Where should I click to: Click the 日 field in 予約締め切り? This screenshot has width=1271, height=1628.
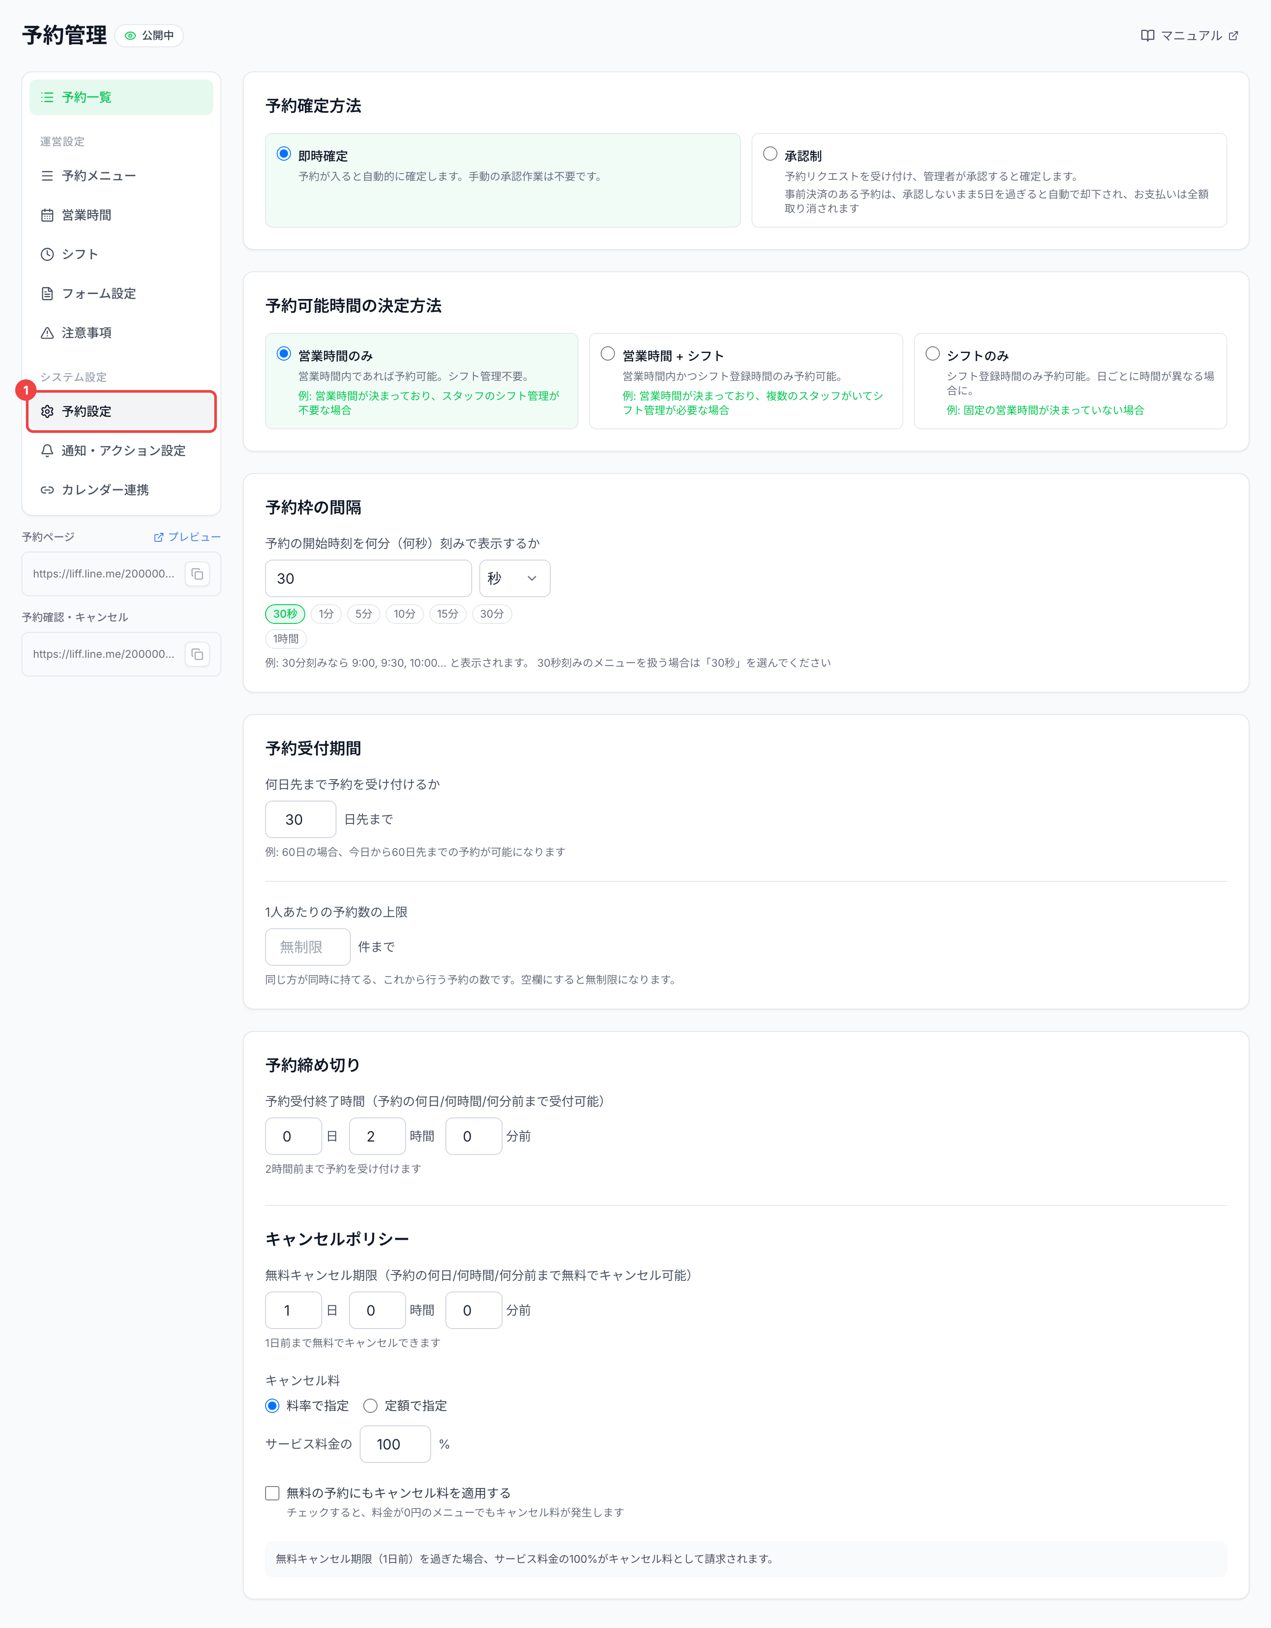294,1137
